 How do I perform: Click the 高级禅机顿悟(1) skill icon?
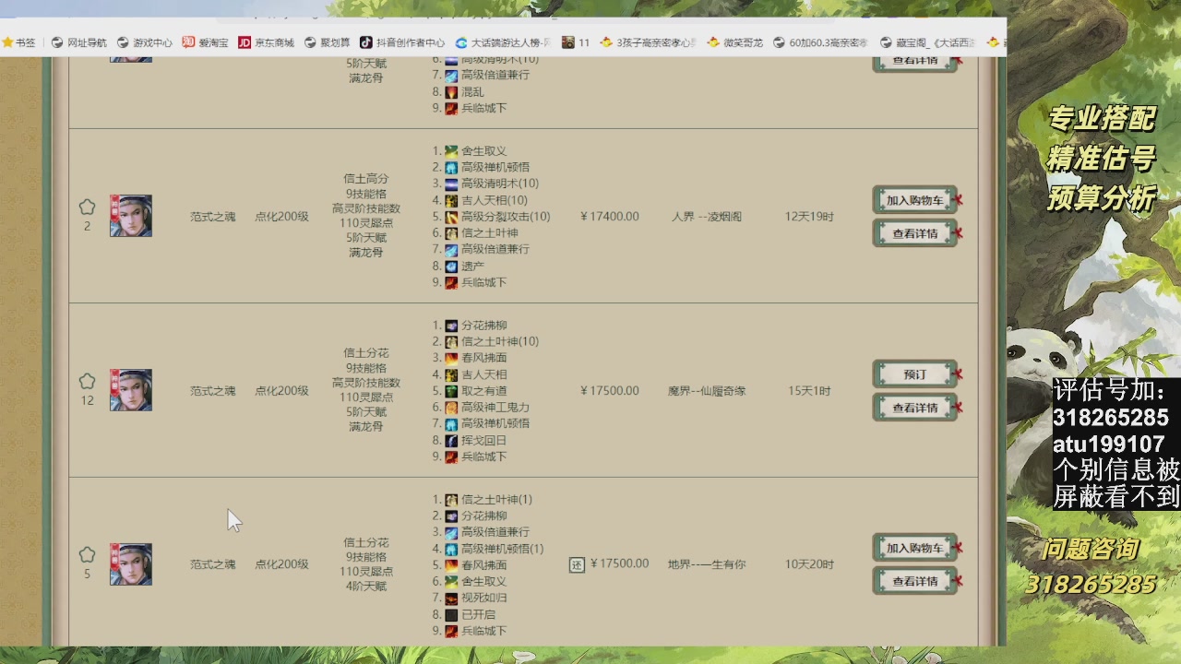[x=451, y=549]
